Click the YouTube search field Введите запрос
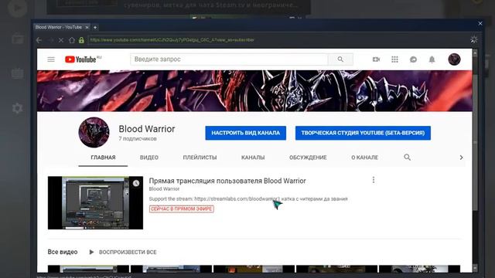The height and width of the screenshot is (278, 495). pyautogui.click(x=229, y=59)
